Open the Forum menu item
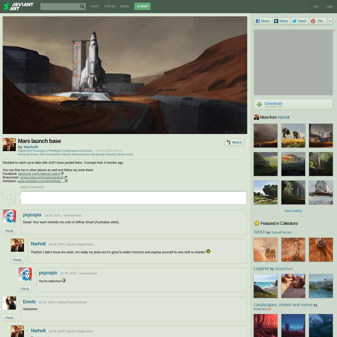Screen dimensions: 337x337 click(110, 6)
